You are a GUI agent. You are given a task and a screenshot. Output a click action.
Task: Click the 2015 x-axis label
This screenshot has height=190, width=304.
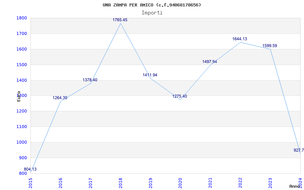(30, 183)
